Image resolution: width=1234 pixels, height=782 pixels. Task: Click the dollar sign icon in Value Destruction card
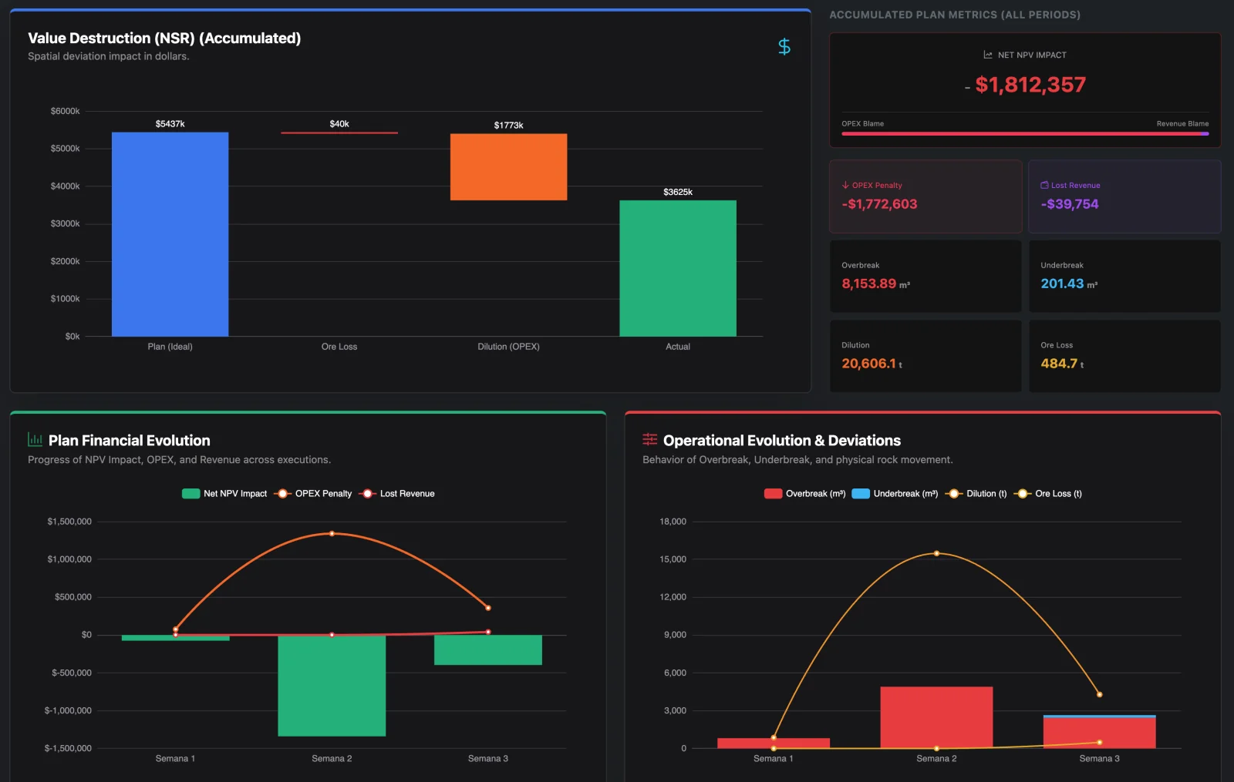click(x=784, y=47)
